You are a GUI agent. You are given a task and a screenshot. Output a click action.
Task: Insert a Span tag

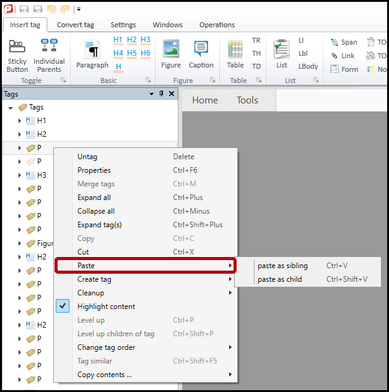click(344, 42)
